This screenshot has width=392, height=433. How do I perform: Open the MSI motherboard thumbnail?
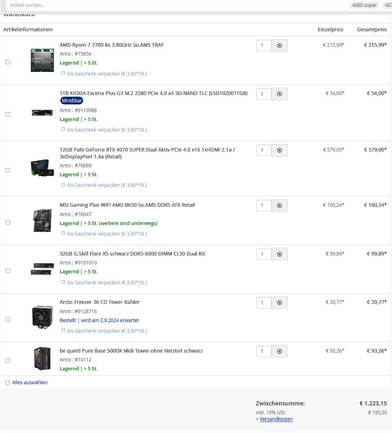pos(42,221)
